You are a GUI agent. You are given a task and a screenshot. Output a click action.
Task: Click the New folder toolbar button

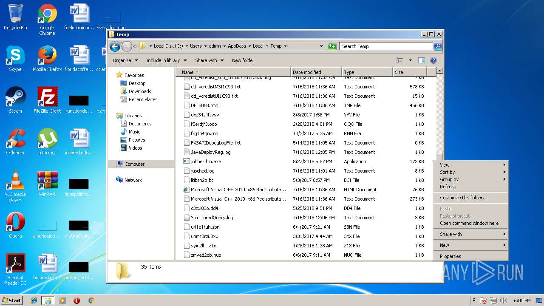click(x=243, y=60)
